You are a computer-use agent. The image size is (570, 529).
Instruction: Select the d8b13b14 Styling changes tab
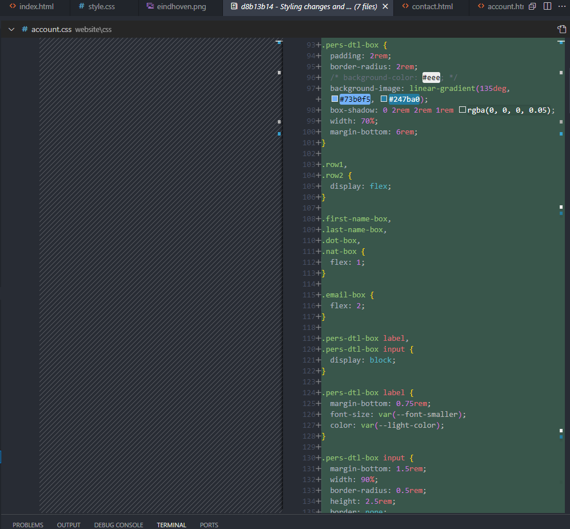pyautogui.click(x=309, y=7)
